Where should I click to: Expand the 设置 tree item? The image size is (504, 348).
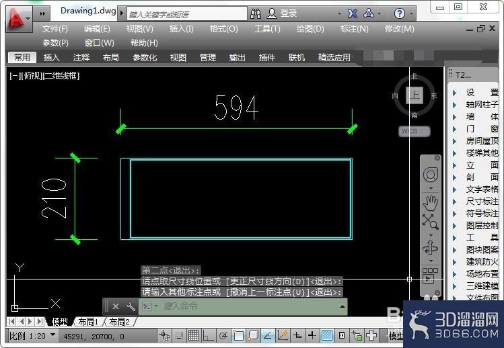click(454, 93)
